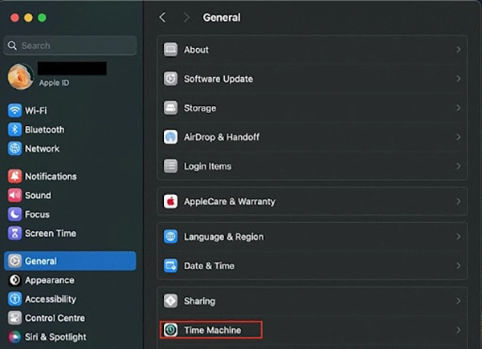This screenshot has height=349, width=482.
Task: Open the Time Machine label
Action: pyautogui.click(x=212, y=330)
